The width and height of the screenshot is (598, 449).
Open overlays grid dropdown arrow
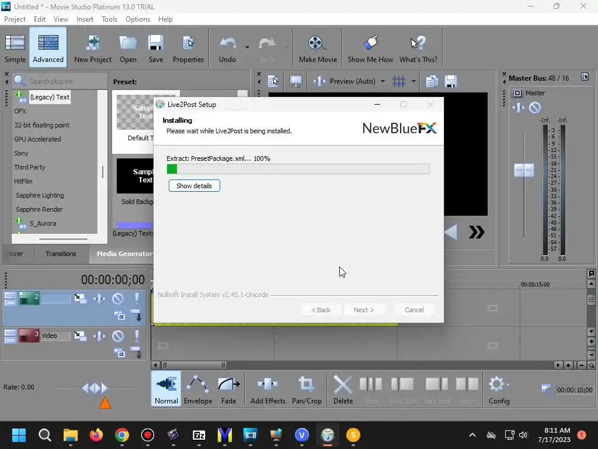(413, 81)
